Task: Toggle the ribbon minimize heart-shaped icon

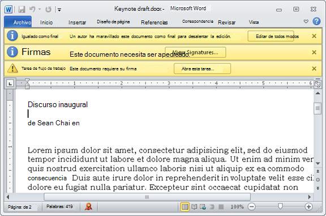Action: point(306,21)
